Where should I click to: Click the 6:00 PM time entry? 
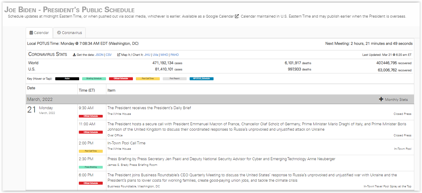point(86,175)
